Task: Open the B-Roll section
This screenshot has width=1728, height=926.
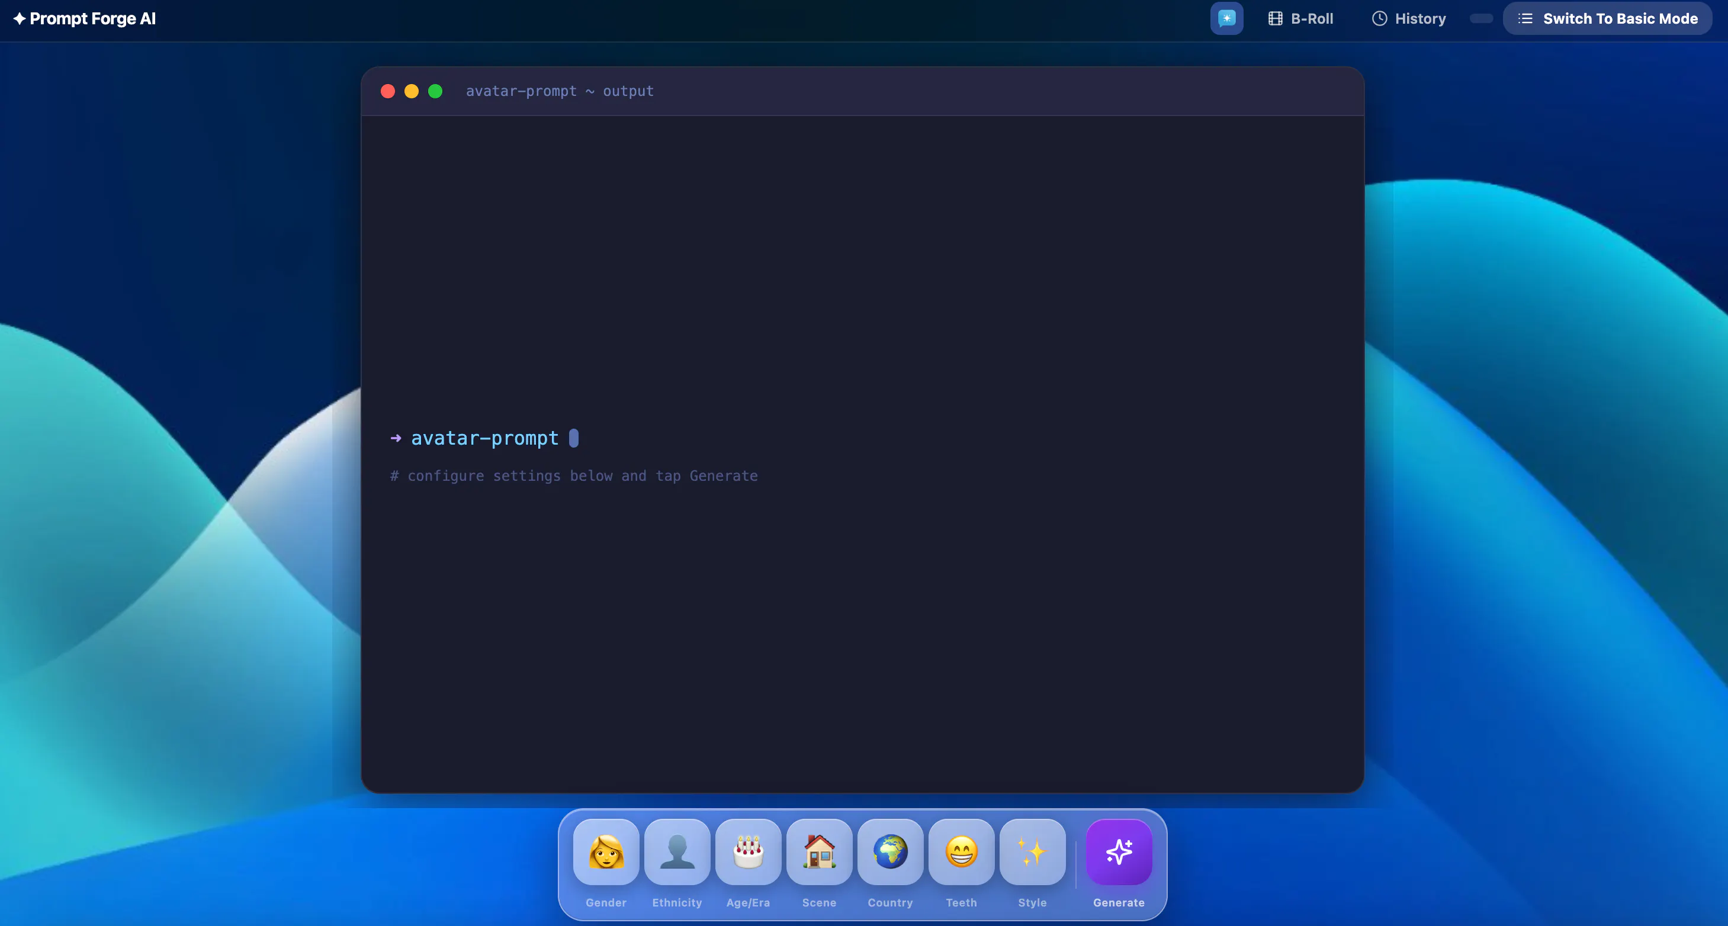Action: [1300, 18]
